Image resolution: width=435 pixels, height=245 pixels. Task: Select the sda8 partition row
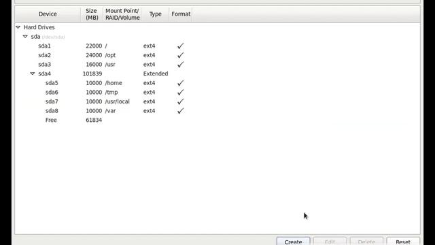click(x=217, y=110)
